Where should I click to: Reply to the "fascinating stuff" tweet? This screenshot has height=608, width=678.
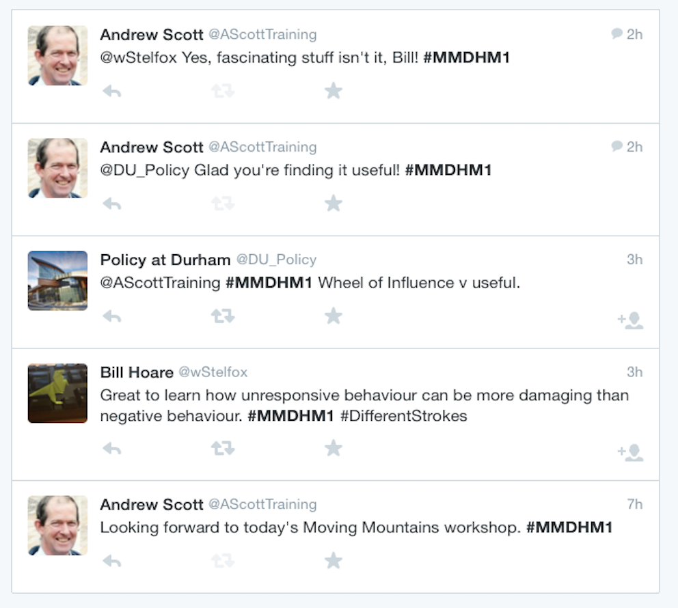112,91
